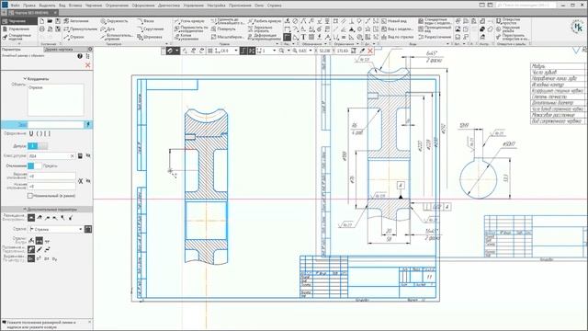The image size is (588, 331).
Task: Expand the Черчение toolset selector arrow
Action: point(19,44)
